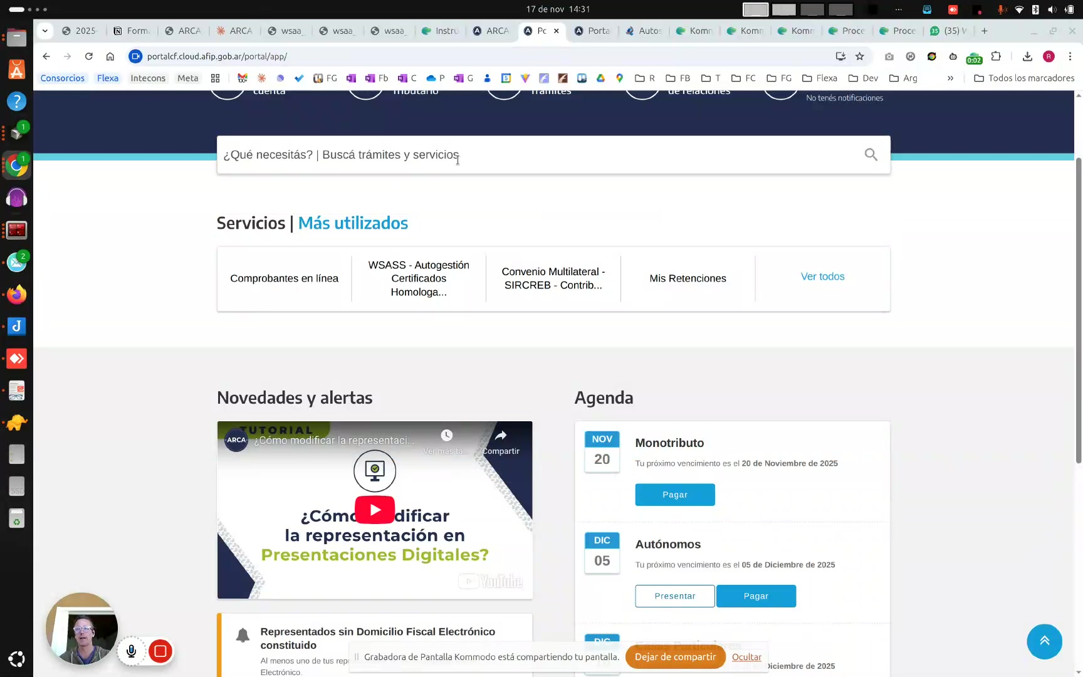The width and height of the screenshot is (1083, 677).
Task: Click the recording timer extension icon
Action: 974,58
